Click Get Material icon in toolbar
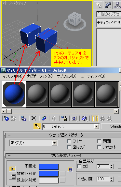The height and width of the screenshot is (187, 121). pos(6,118)
